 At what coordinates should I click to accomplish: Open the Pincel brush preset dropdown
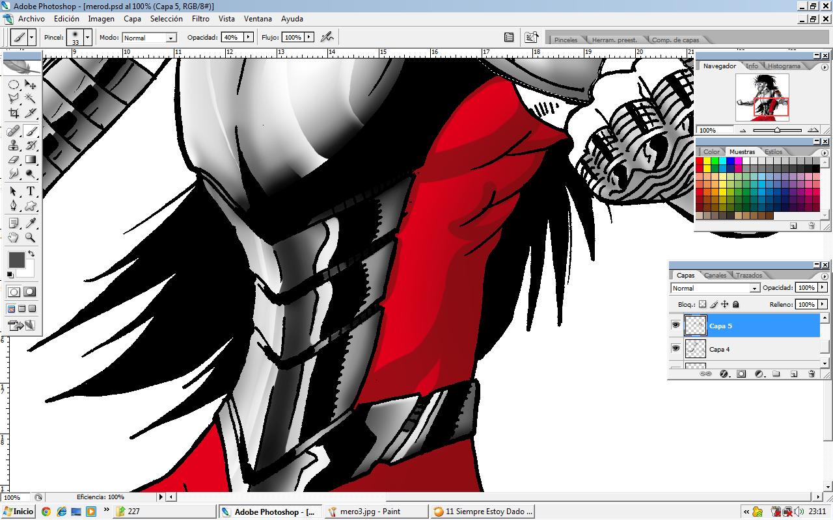pos(88,37)
